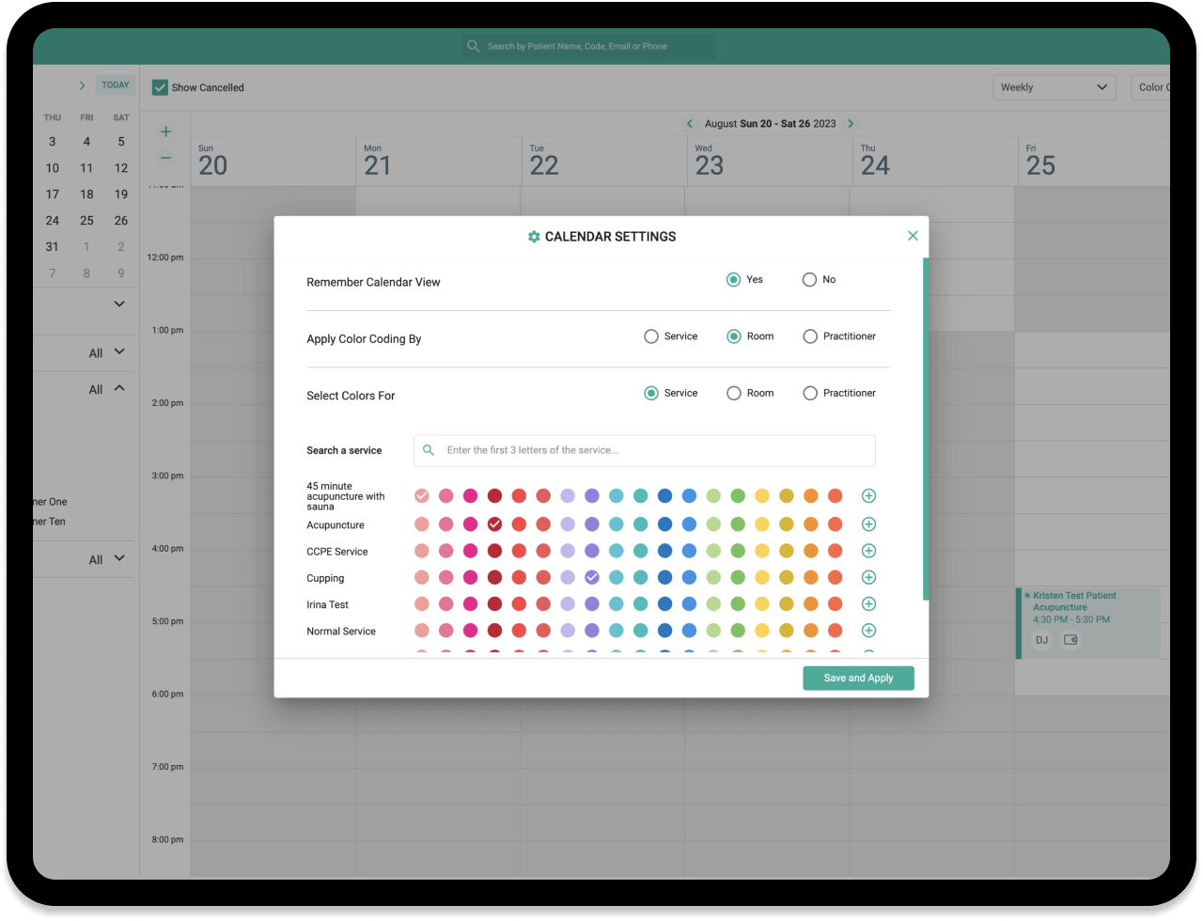Open the Weekly view dropdown
The image size is (1203, 921).
[x=1054, y=87]
